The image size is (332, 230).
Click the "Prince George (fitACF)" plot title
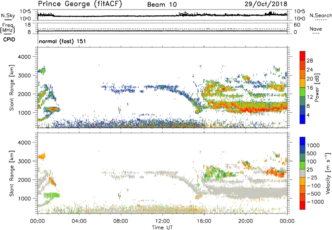point(80,4)
